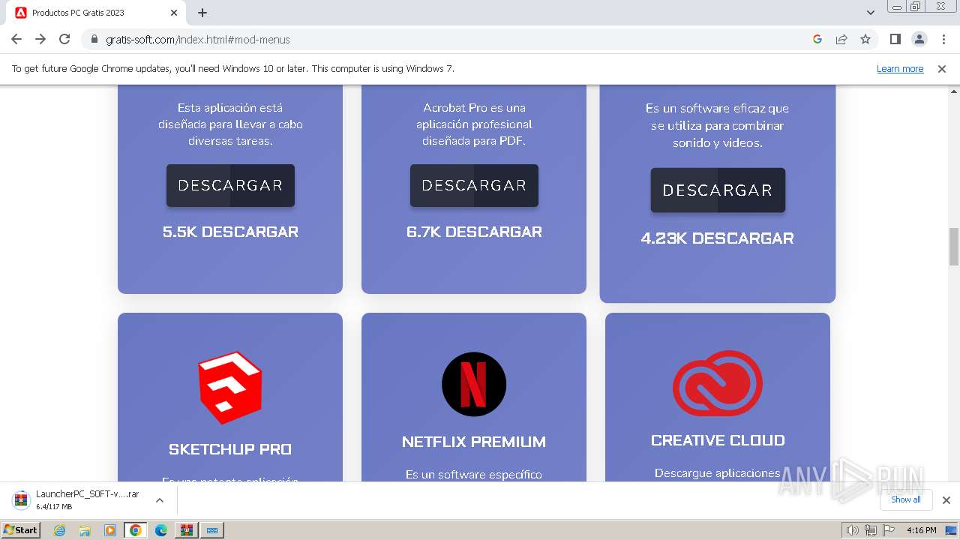Image resolution: width=960 pixels, height=540 pixels.
Task: Click the browser back arrow
Action: [16, 39]
